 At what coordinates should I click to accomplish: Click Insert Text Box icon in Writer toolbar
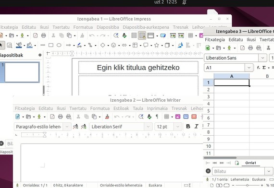click(194, 117)
